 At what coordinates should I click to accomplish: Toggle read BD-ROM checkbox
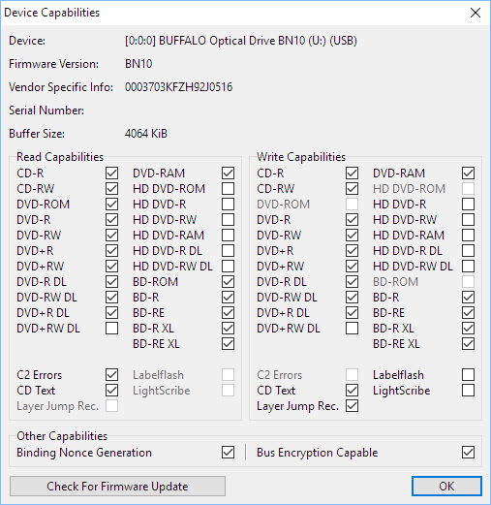tap(228, 282)
